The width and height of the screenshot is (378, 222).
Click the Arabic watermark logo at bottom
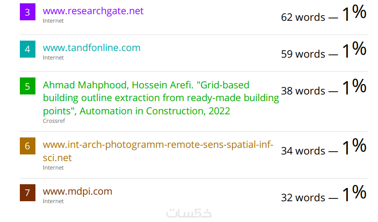point(189,213)
